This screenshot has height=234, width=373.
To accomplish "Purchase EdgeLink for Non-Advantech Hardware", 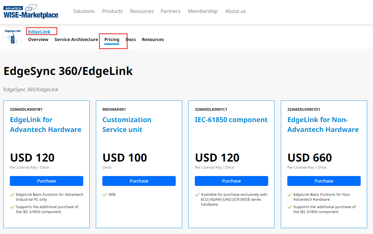I will point(324,181).
